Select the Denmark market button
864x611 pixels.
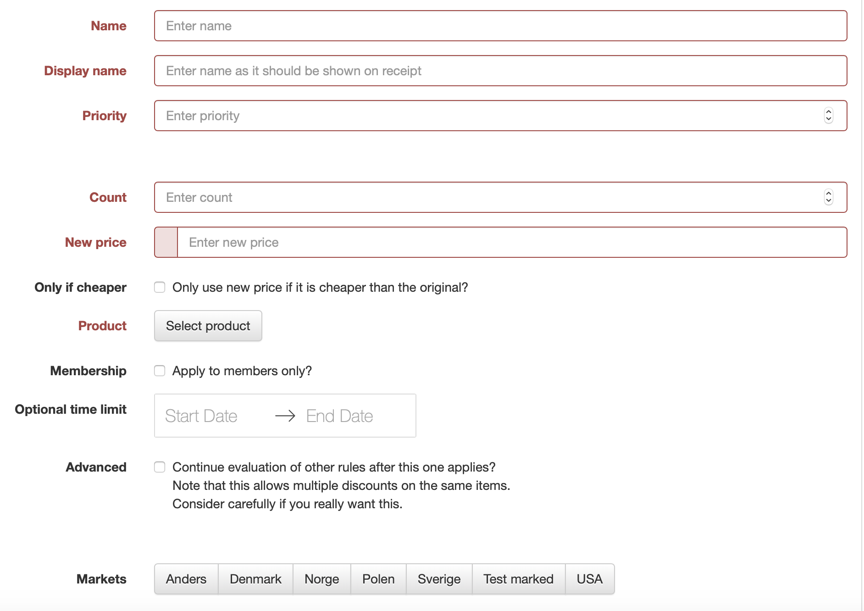(x=255, y=579)
